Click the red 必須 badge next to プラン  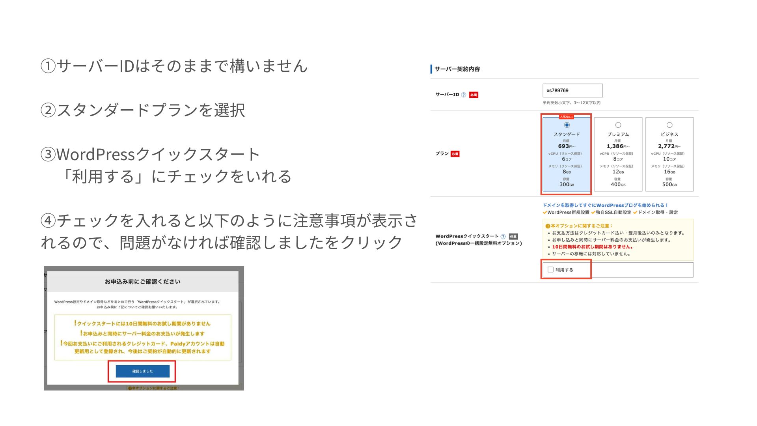454,154
